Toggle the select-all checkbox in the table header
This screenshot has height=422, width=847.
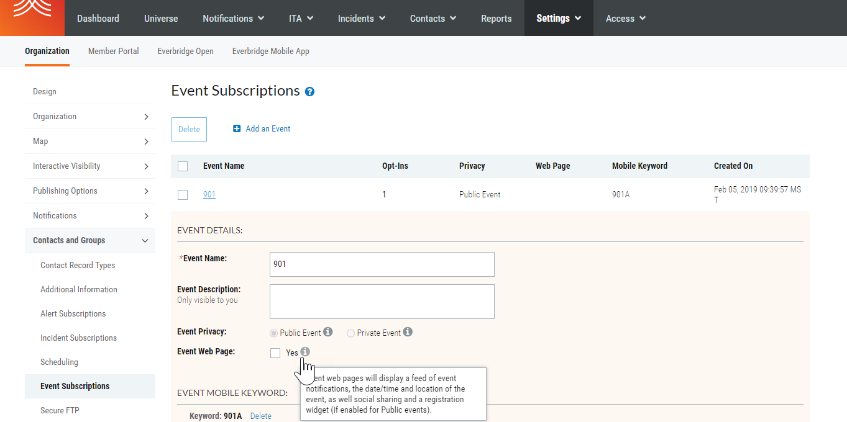point(183,166)
